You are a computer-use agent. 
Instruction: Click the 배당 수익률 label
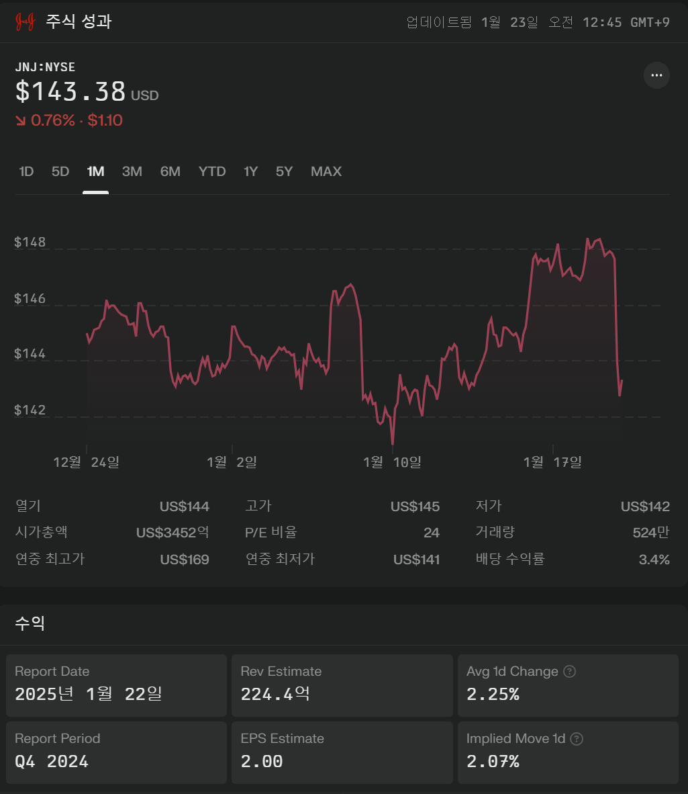(510, 559)
